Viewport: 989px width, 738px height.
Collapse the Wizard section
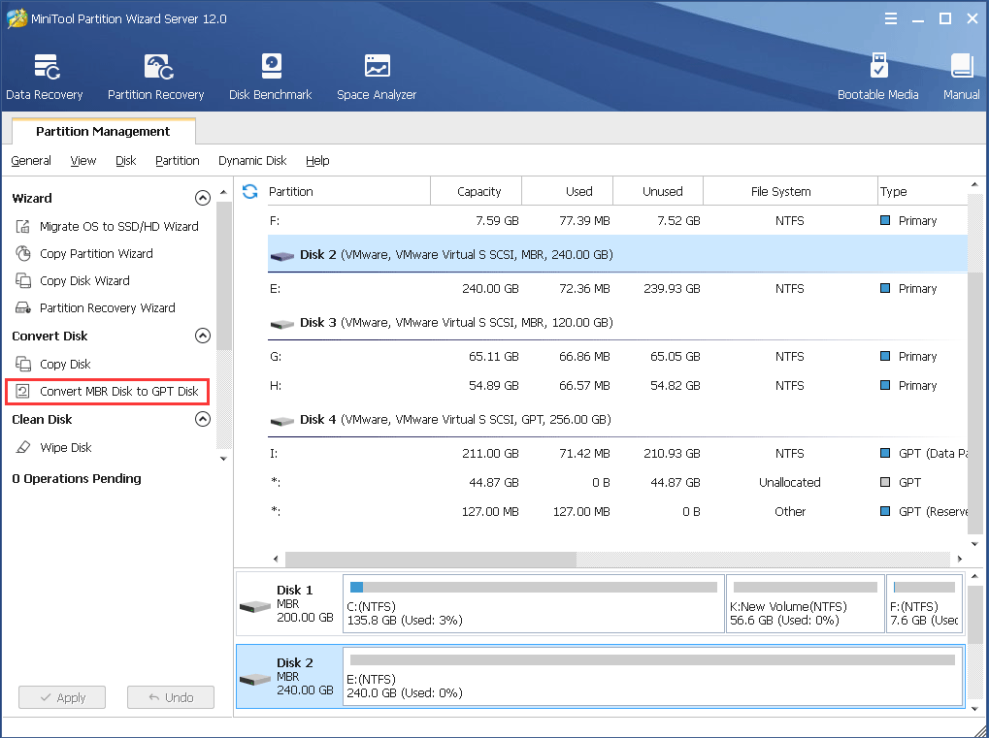pos(203,198)
